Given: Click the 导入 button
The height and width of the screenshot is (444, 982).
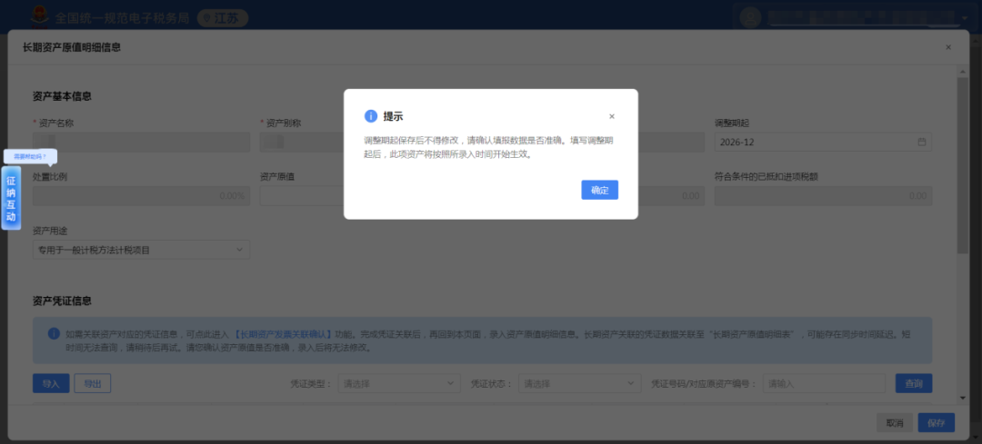Looking at the screenshot, I should (51, 384).
